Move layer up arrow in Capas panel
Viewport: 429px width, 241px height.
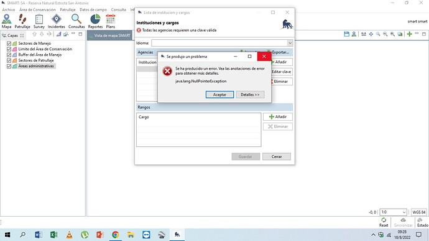(x=34, y=34)
